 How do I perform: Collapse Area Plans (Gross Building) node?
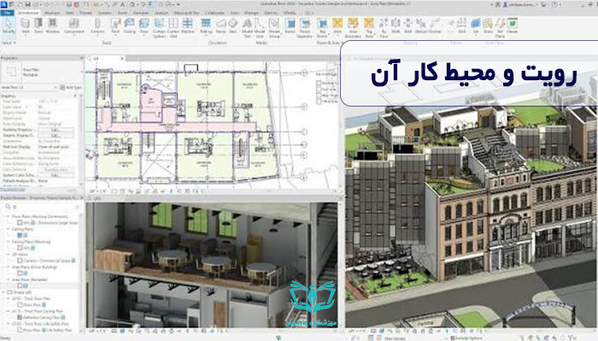(x=9, y=267)
